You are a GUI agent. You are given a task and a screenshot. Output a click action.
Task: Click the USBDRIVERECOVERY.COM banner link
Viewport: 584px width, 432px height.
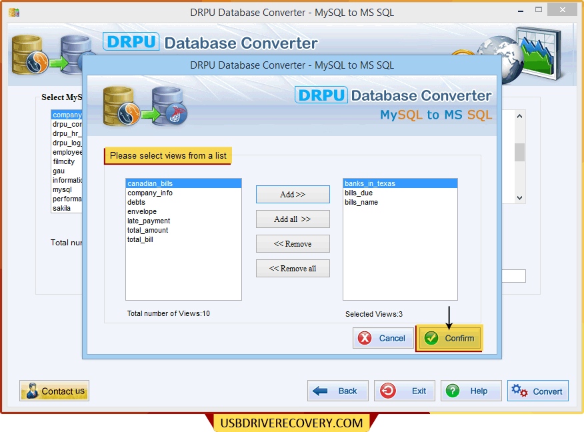[291, 423]
